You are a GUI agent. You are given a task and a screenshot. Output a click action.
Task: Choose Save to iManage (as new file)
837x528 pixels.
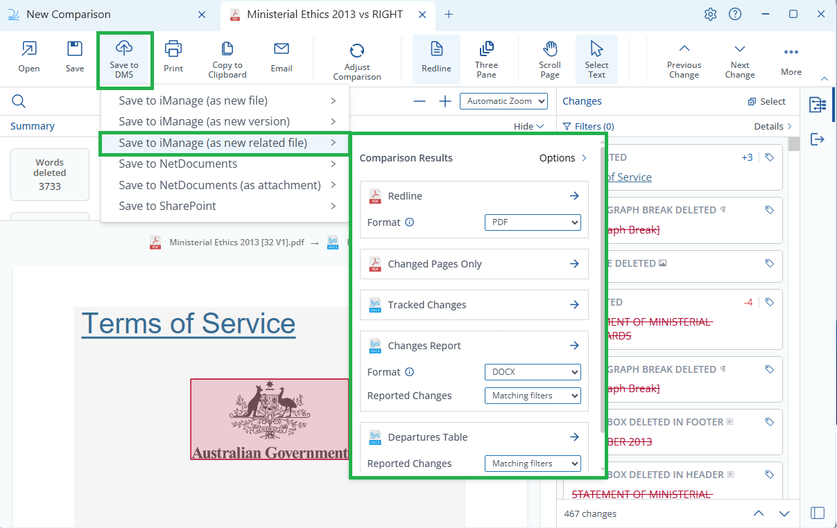(225, 100)
